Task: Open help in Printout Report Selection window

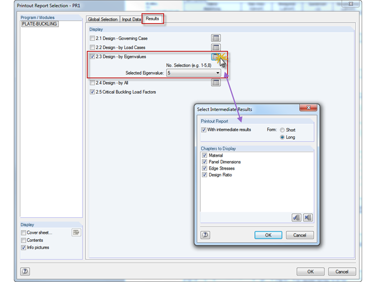Action: pos(25,271)
